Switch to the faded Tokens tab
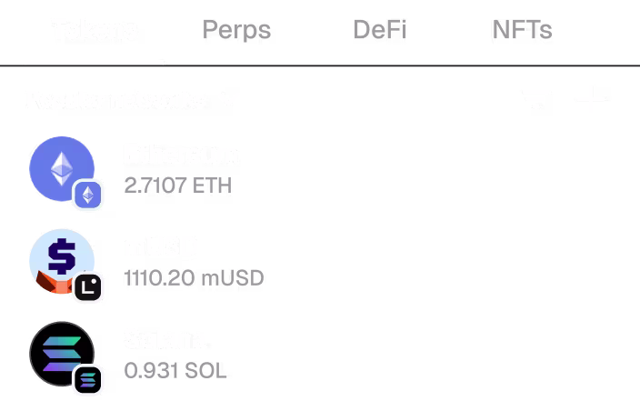This screenshot has height=411, width=640. (96, 30)
